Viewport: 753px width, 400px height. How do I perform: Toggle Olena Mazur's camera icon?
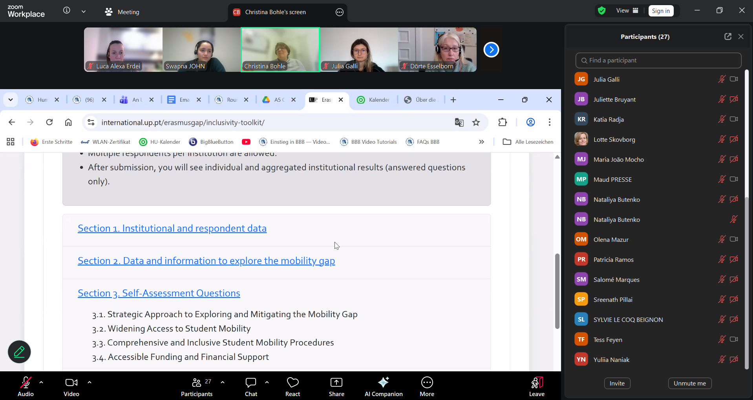(734, 239)
